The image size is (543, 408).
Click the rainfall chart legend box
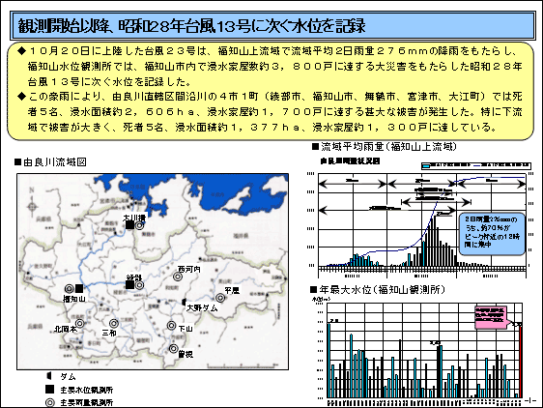pyautogui.click(x=475, y=165)
